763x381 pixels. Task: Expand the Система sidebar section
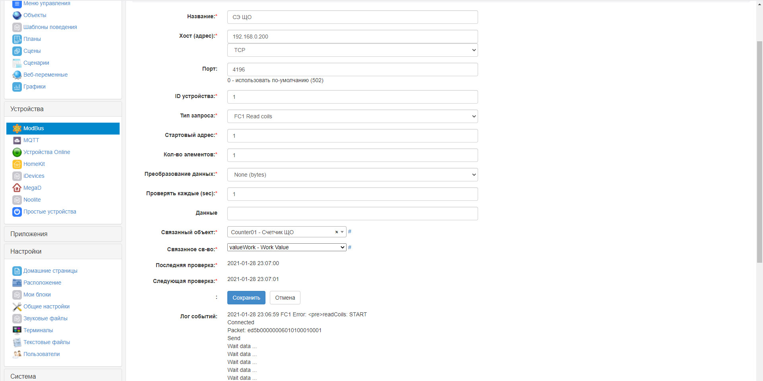coord(63,375)
